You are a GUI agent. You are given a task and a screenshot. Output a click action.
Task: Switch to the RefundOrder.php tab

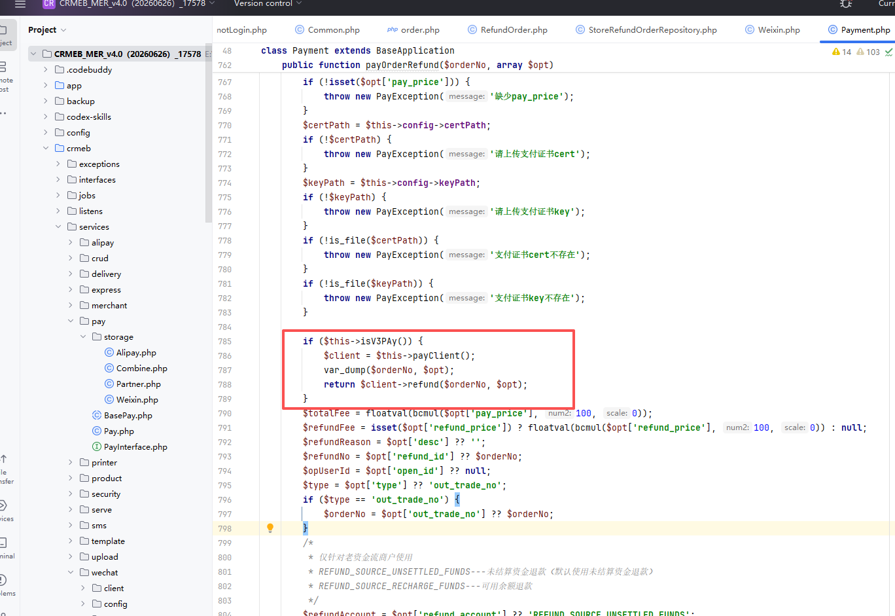point(508,29)
